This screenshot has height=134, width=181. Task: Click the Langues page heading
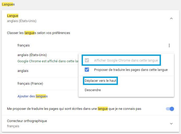tap(8, 4)
